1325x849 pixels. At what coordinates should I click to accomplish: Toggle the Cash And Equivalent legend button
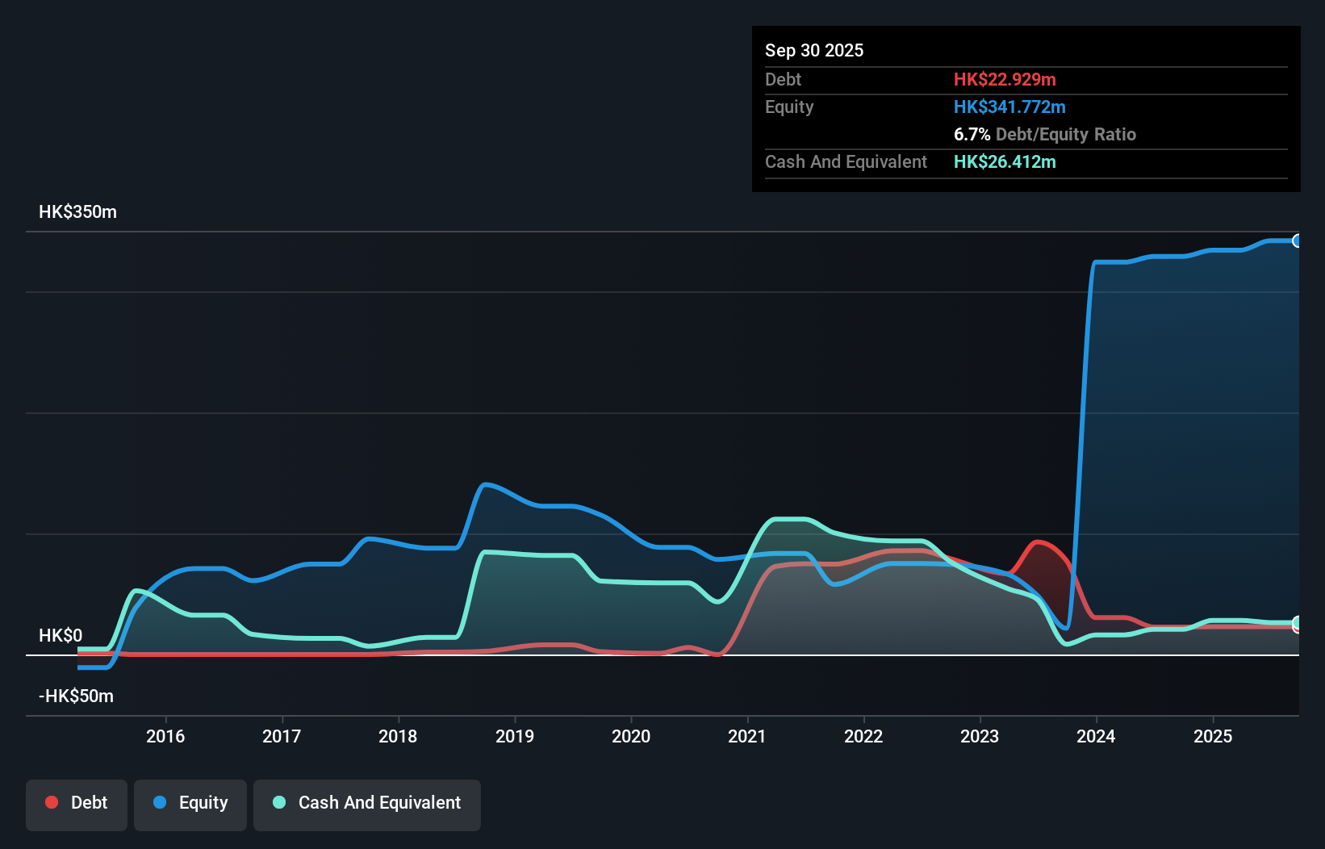(367, 805)
